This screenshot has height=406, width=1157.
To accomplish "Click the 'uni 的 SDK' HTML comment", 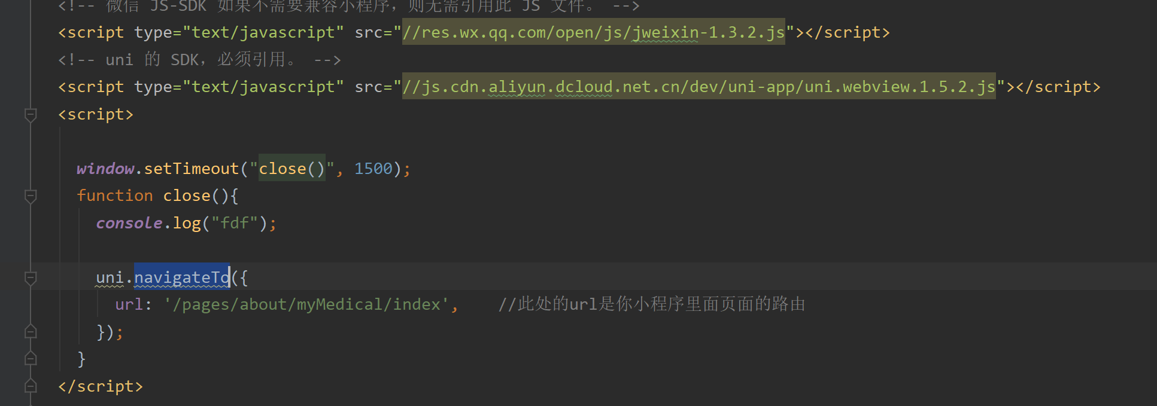I will pyautogui.click(x=199, y=60).
